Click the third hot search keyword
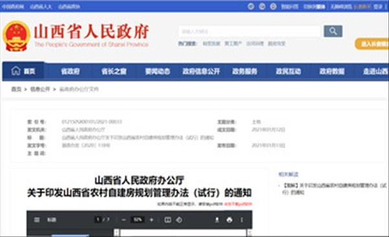 (255, 44)
